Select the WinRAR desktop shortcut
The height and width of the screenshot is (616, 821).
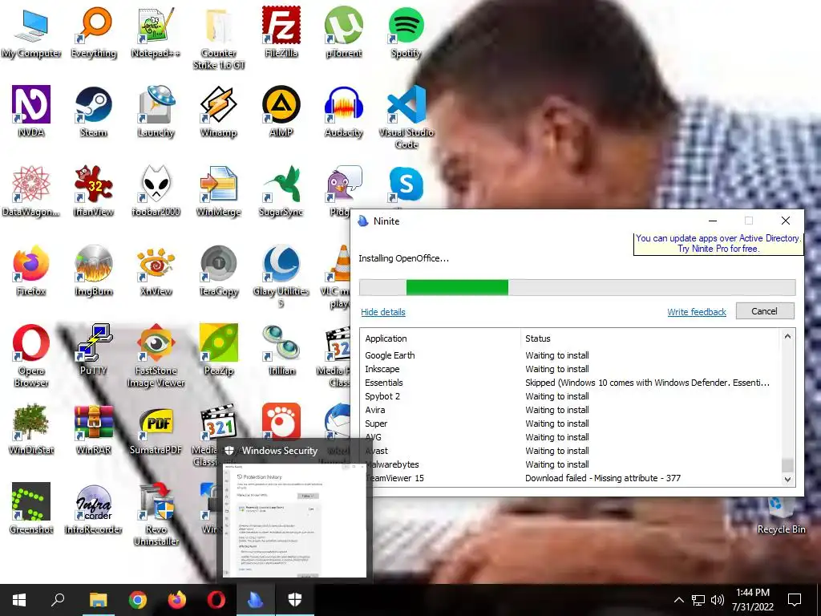pos(94,429)
